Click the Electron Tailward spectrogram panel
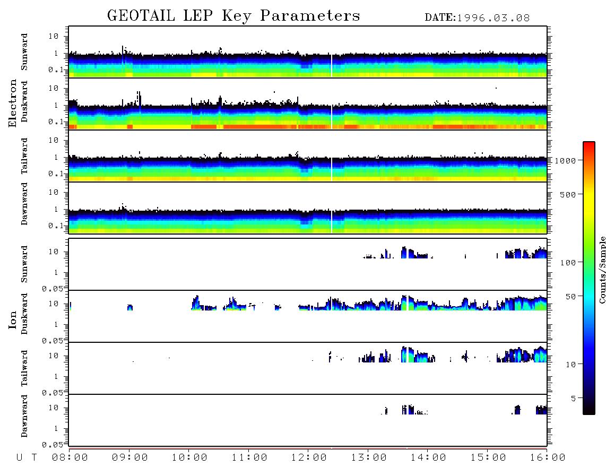606x467 pixels. point(308,156)
